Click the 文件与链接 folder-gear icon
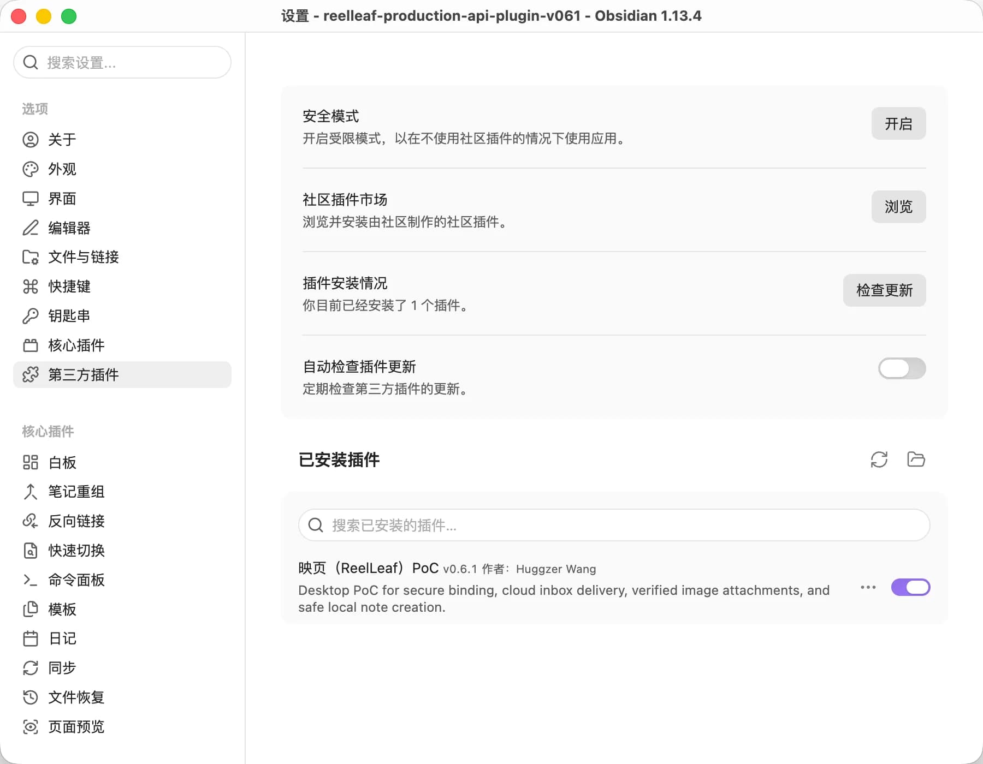Viewport: 983px width, 764px height. pyautogui.click(x=31, y=257)
